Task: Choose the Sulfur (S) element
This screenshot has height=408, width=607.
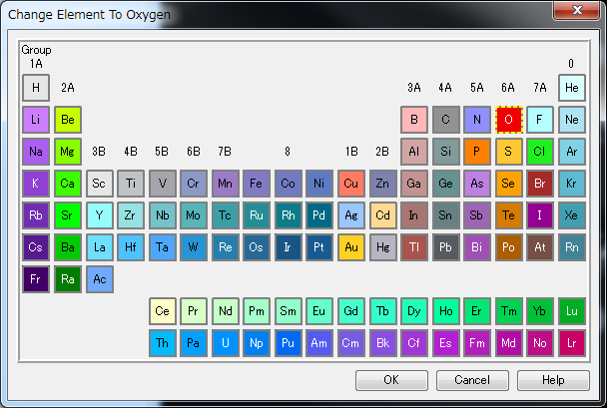Action: point(509,152)
